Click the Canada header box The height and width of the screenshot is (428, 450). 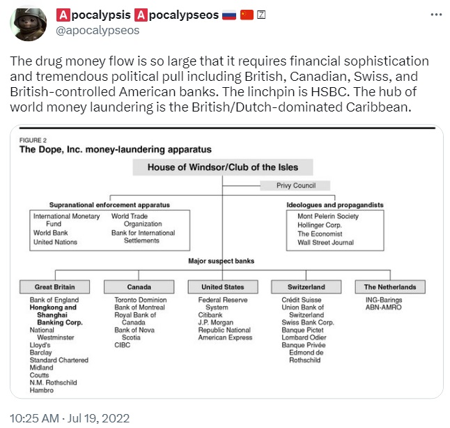coord(139,287)
